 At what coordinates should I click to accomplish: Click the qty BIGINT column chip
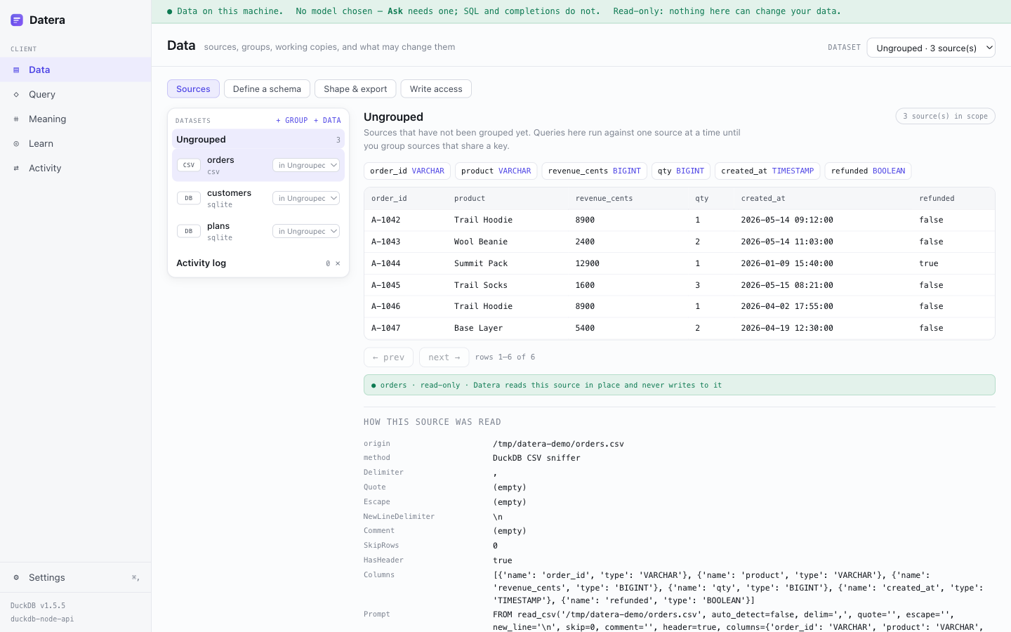pos(681,171)
